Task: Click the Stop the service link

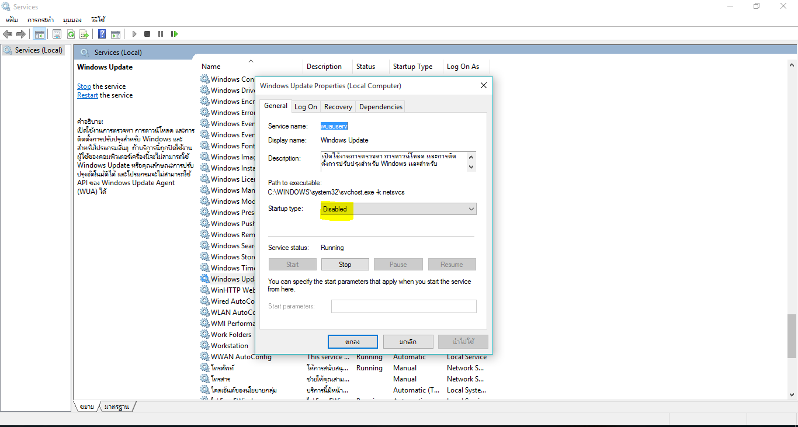Action: [x=84, y=86]
